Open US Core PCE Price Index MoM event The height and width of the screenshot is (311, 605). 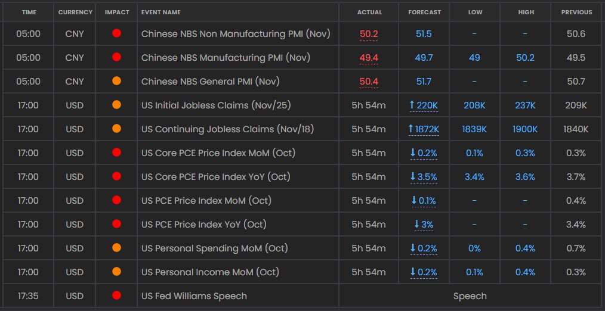[218, 153]
